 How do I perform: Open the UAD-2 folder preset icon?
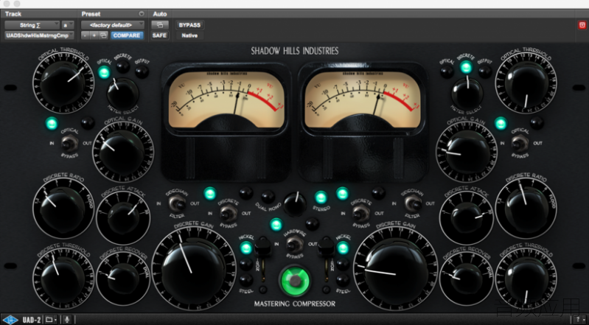(x=49, y=320)
